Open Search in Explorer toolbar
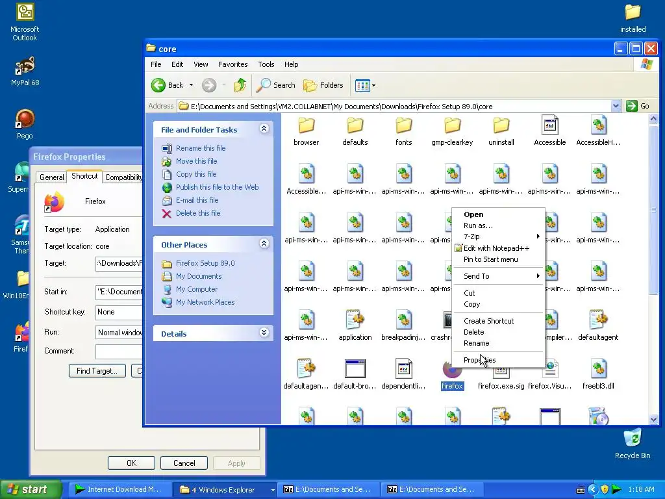 tap(276, 85)
